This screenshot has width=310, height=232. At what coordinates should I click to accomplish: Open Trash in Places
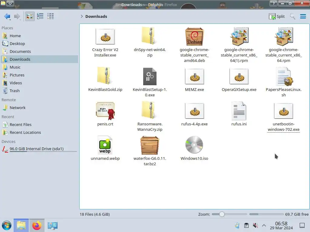[39, 91]
